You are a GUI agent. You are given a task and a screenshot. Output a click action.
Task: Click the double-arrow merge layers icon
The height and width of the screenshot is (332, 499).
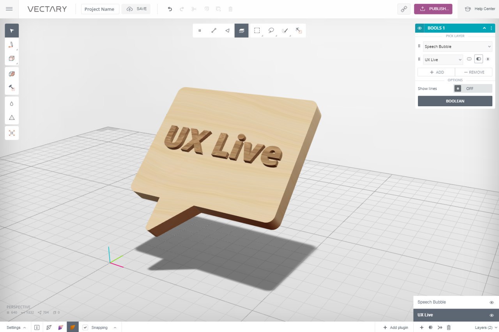click(440, 327)
